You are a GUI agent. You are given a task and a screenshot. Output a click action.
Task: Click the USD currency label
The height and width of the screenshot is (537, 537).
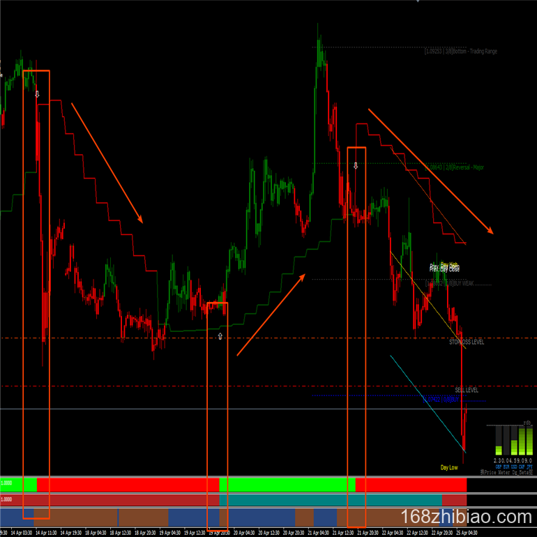point(514,467)
